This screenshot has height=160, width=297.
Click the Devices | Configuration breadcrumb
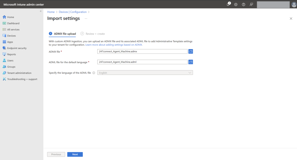pos(72,12)
